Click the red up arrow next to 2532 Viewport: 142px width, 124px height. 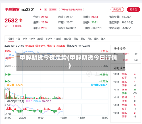21,20
